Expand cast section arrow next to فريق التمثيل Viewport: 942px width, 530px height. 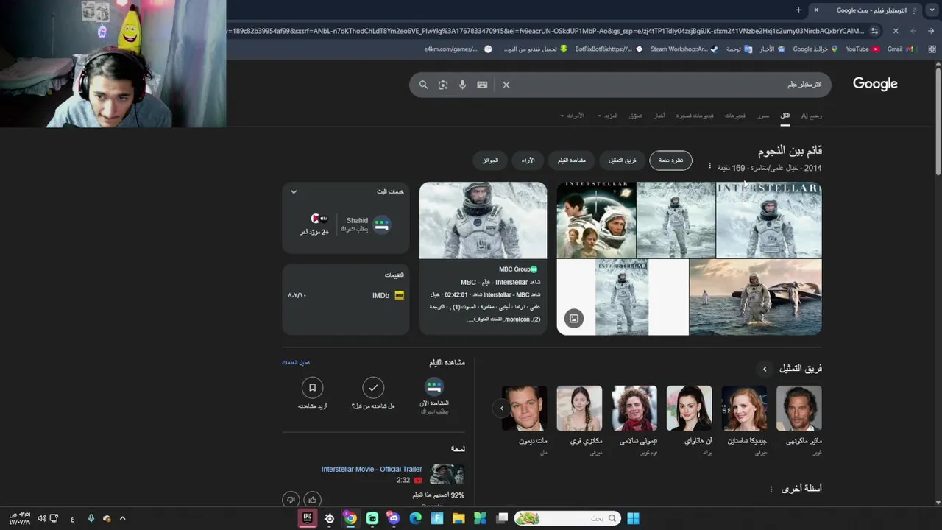coord(765,369)
